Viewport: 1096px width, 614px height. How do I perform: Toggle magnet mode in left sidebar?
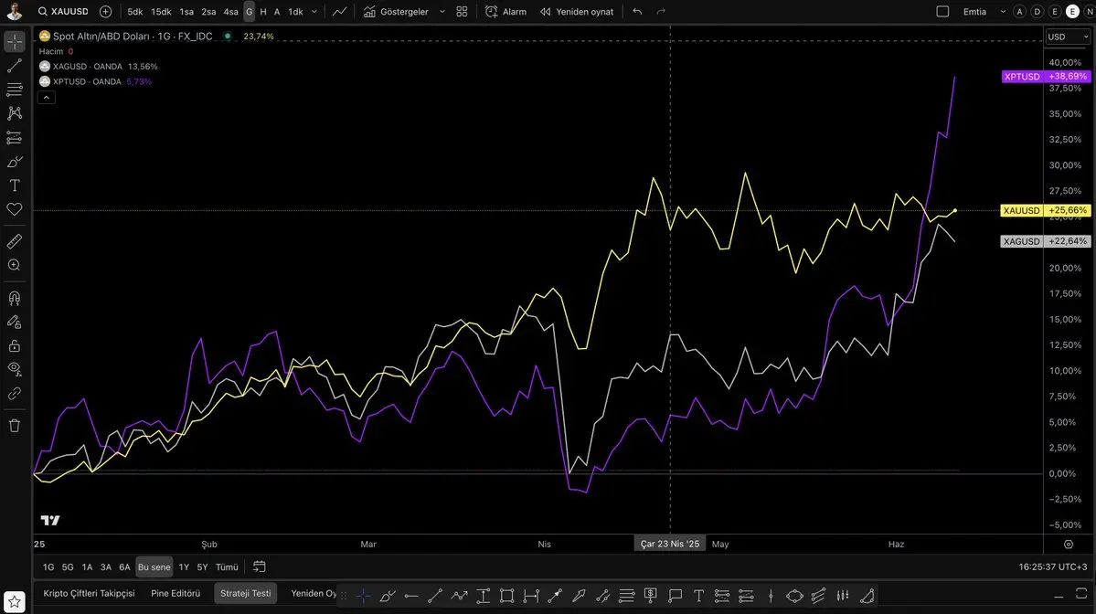15,298
